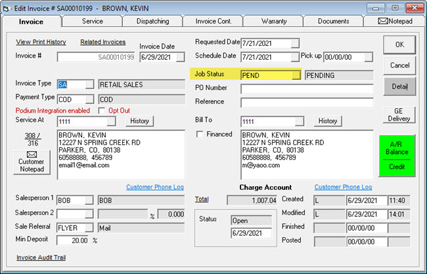Switch to the Invoice tab
This screenshot has width=427, height=274.
pos(31,22)
